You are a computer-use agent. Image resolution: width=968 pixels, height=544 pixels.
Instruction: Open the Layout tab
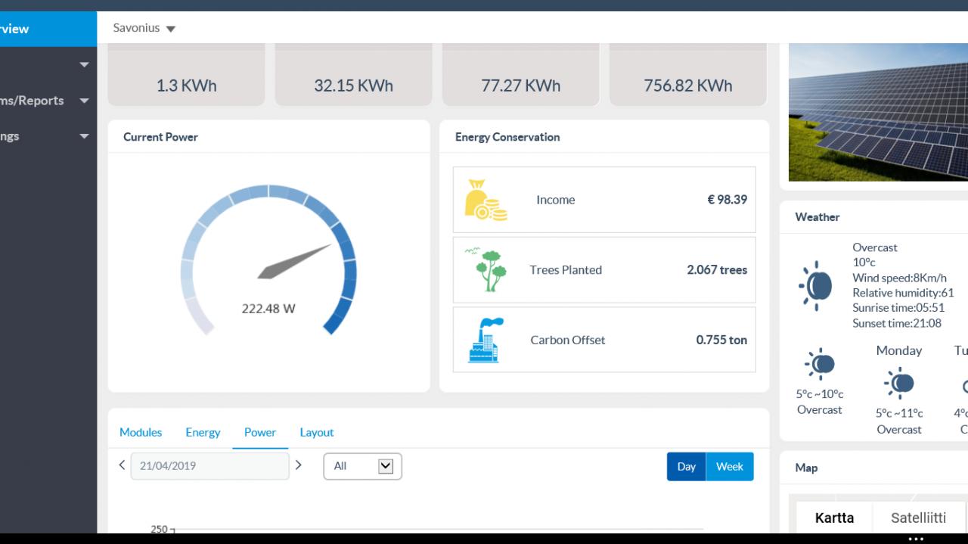[317, 432]
